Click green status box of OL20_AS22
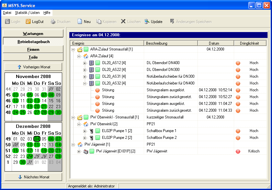 (x=97, y=70)
